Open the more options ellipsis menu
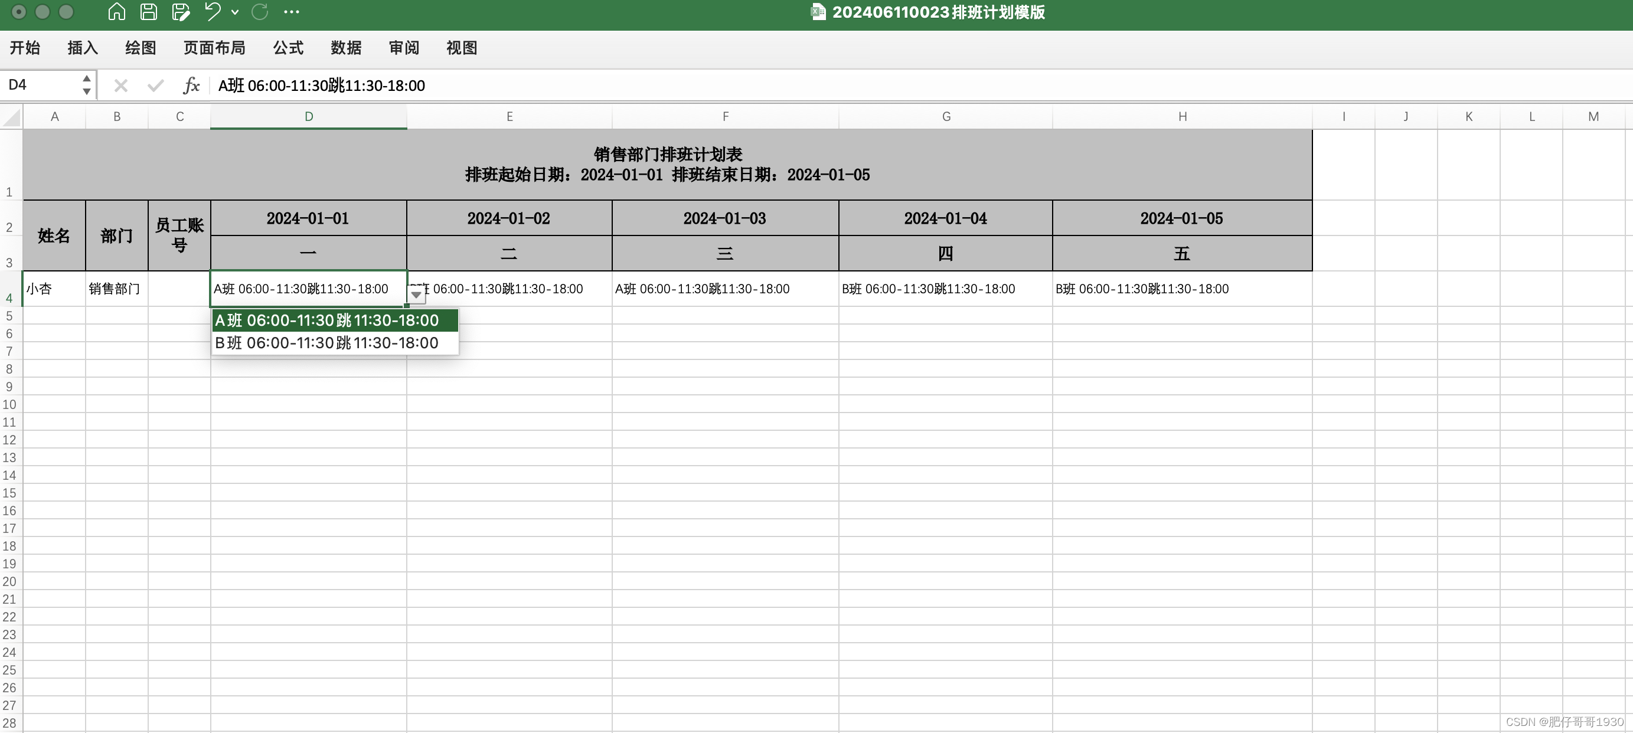Viewport: 1633px width, 733px height. (292, 12)
